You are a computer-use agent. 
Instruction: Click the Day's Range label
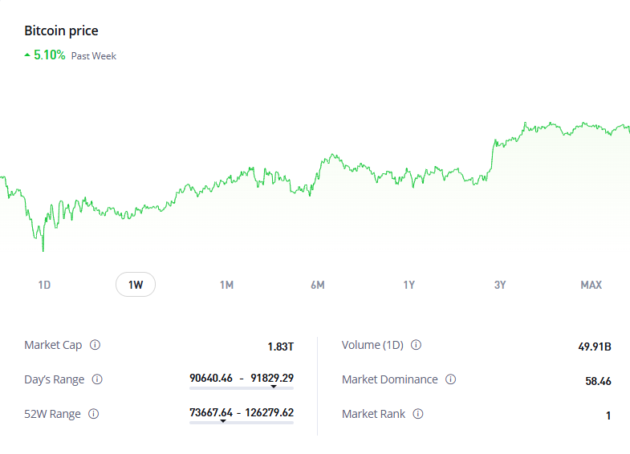55,379
